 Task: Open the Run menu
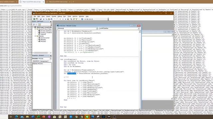[x=65, y=16]
